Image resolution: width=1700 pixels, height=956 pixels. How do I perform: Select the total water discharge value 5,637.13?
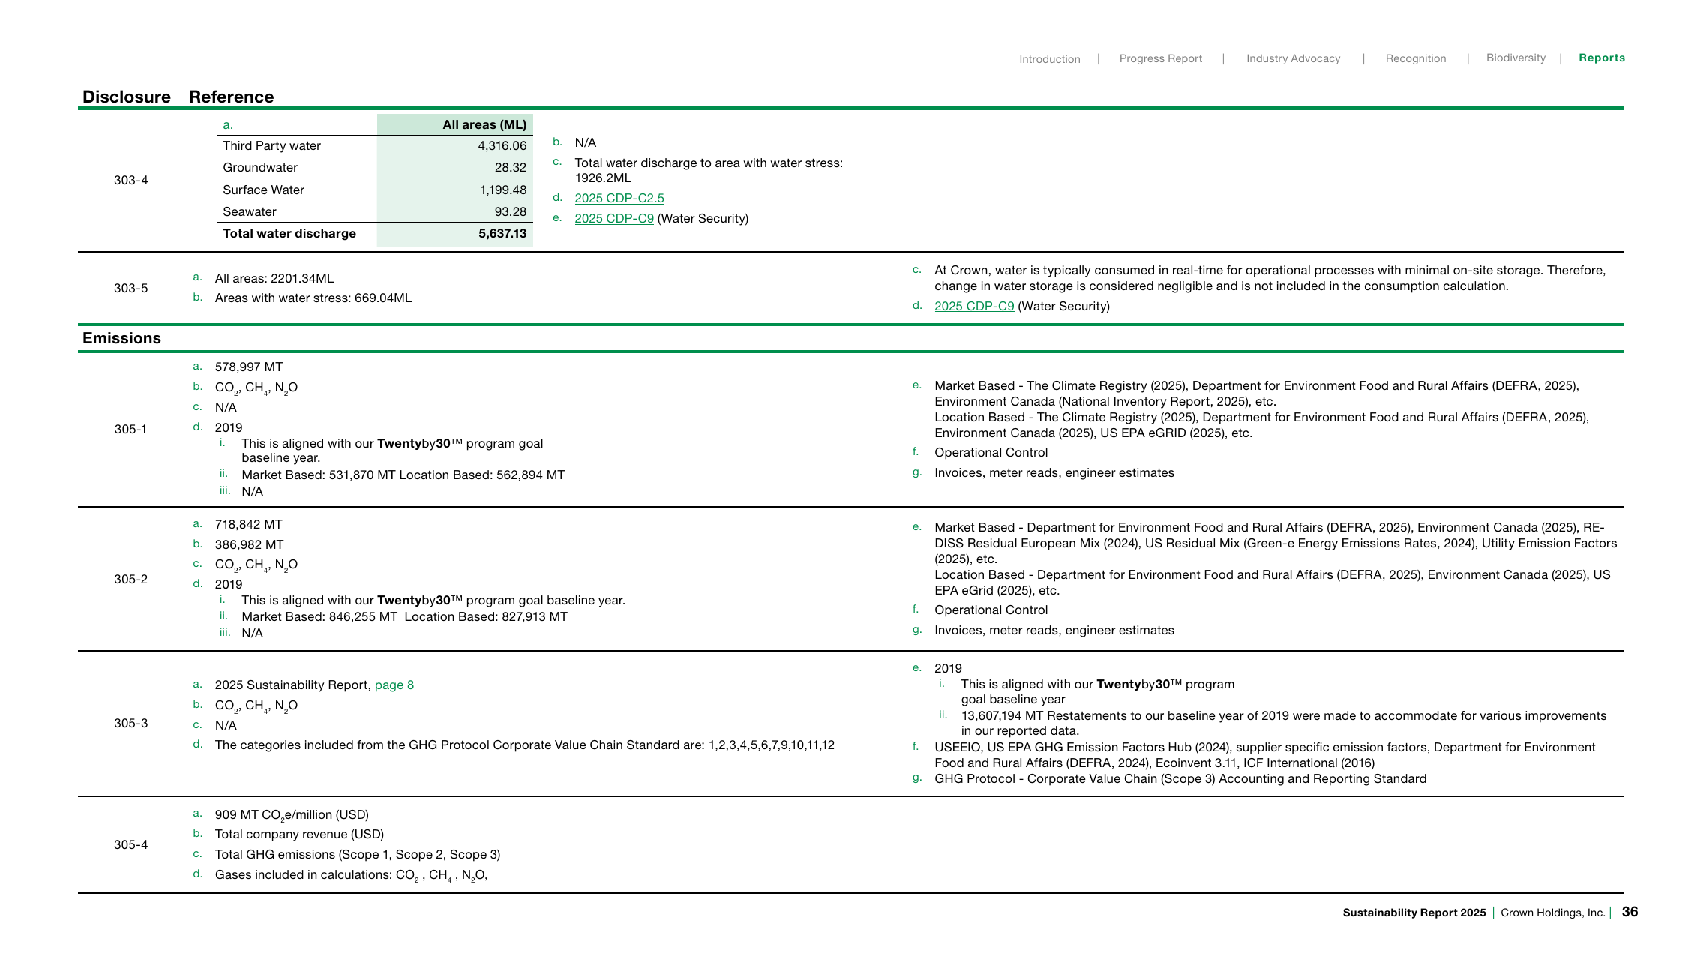[x=502, y=233]
